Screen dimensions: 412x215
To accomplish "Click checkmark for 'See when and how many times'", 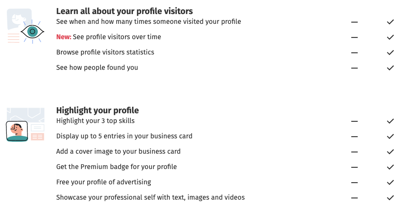I will point(390,22).
